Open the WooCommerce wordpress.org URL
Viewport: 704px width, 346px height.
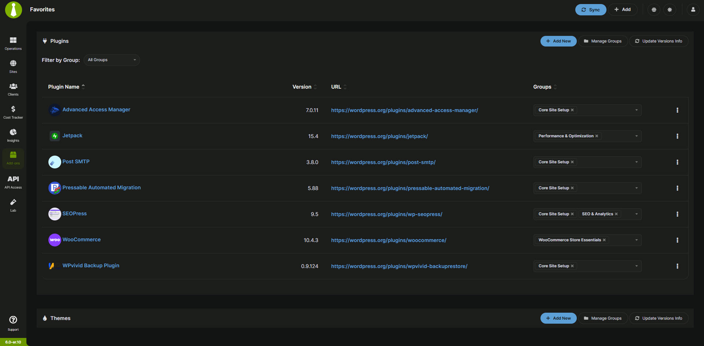[389, 240]
